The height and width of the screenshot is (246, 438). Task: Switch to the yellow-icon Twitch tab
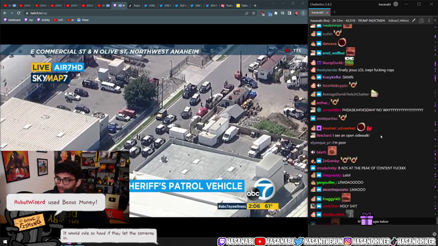pos(242,5)
